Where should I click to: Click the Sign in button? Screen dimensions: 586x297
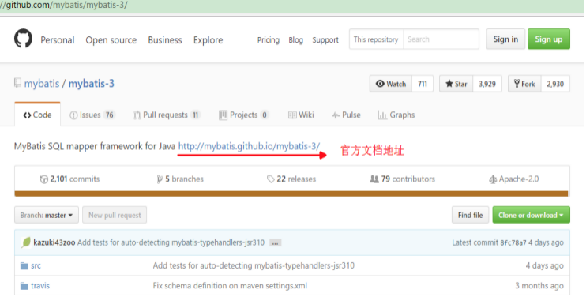[505, 39]
